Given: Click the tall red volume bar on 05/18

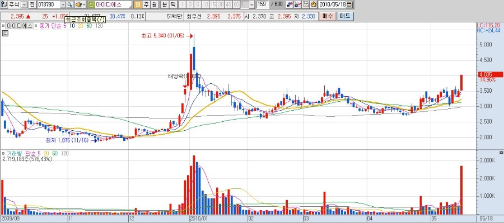Looking at the screenshot, I should (461, 190).
